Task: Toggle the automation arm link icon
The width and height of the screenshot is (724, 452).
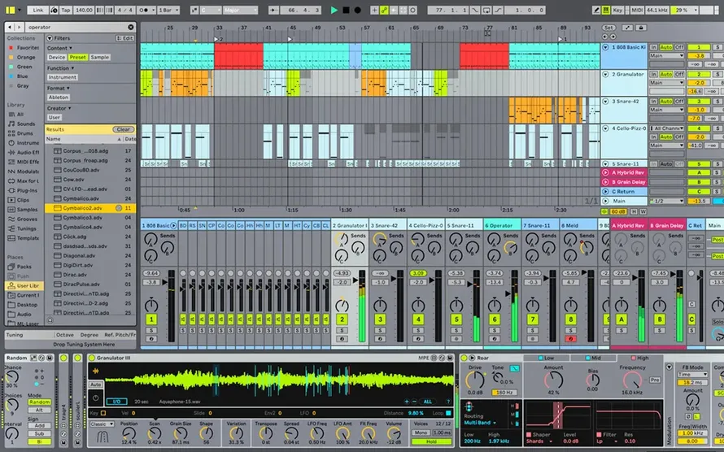Action: coord(384,10)
